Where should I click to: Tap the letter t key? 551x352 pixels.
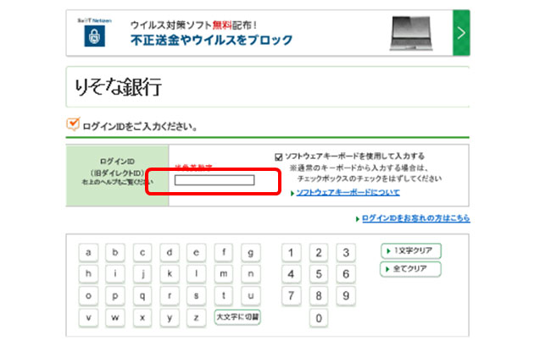(x=224, y=296)
